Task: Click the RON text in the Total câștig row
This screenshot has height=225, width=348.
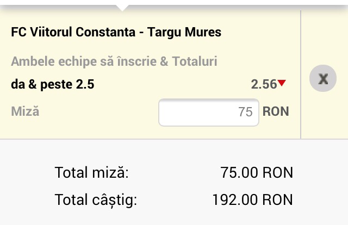Action: click(278, 199)
